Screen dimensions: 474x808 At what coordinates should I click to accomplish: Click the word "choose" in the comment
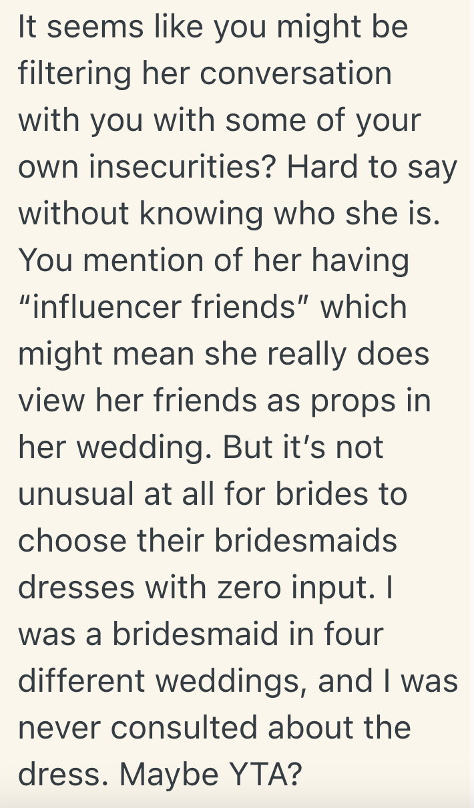[70, 541]
